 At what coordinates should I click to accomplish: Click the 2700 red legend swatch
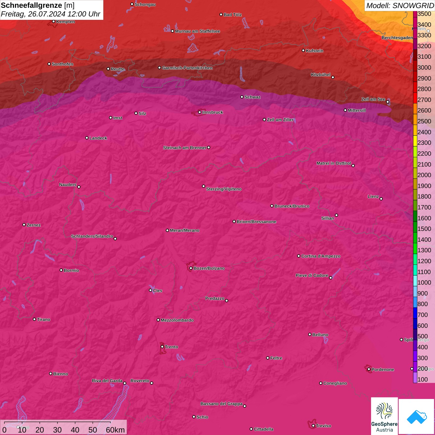tap(415, 98)
